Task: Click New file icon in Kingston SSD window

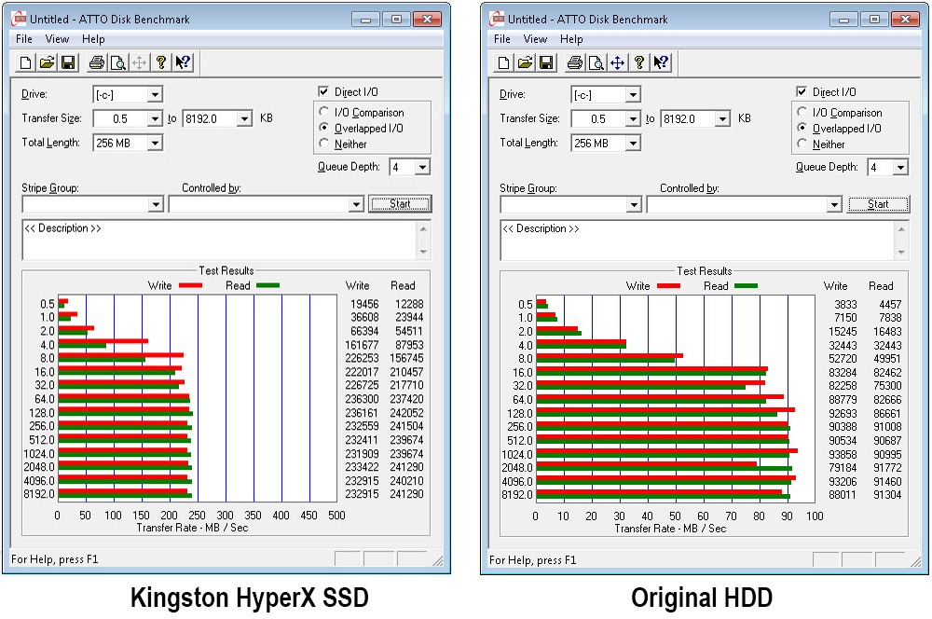Action: point(25,62)
